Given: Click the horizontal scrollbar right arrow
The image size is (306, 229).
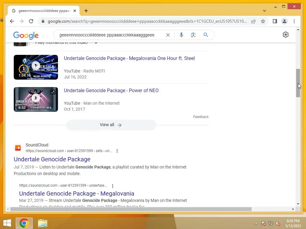Looking at the screenshot, I should 293,209.
